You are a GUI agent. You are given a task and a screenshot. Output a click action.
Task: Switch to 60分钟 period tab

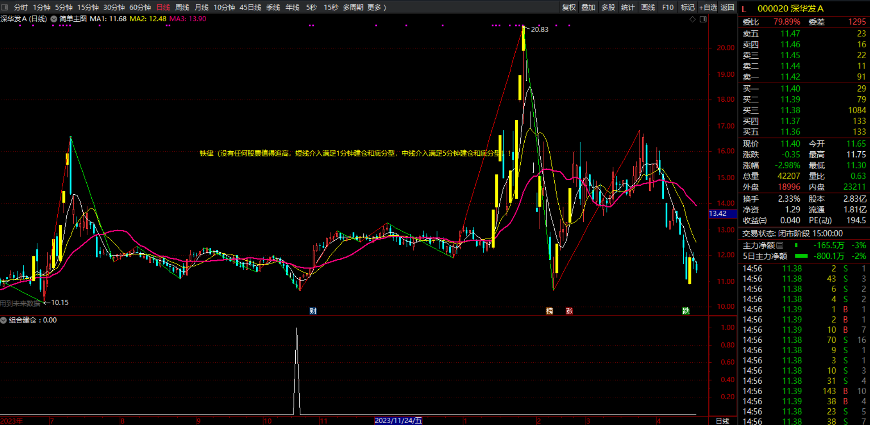[x=140, y=7]
